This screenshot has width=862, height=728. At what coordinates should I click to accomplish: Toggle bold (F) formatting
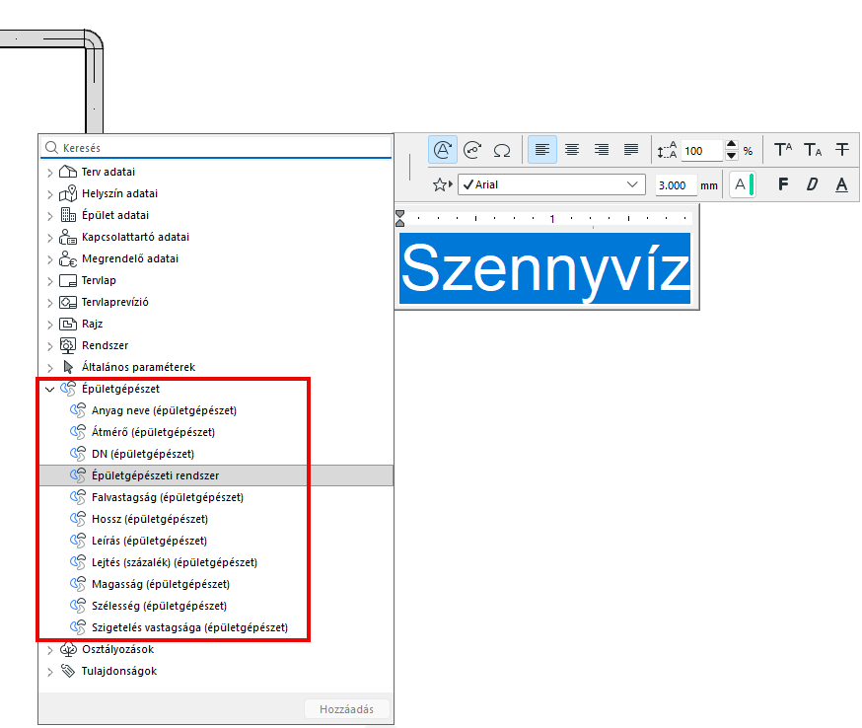(x=783, y=184)
